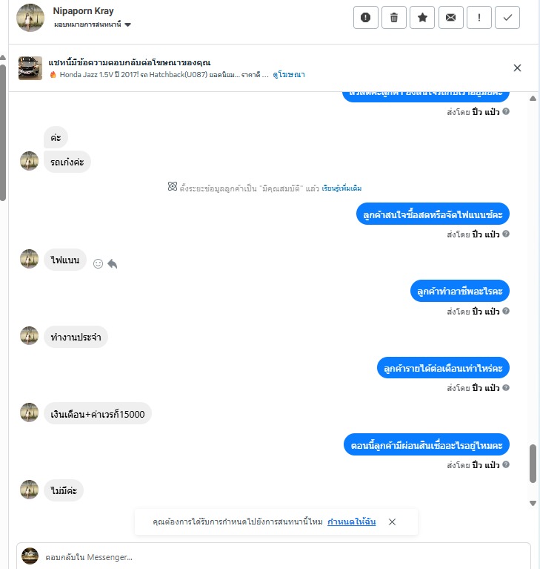Click the chat scrollbar down arrow
The height and width of the screenshot is (569, 540).
pos(533,503)
